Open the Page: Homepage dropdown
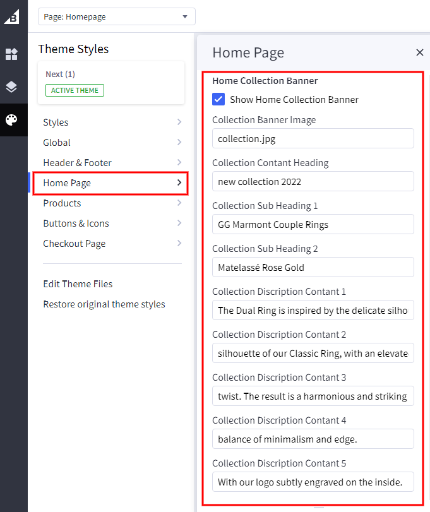The width and height of the screenshot is (430, 512). point(117,16)
